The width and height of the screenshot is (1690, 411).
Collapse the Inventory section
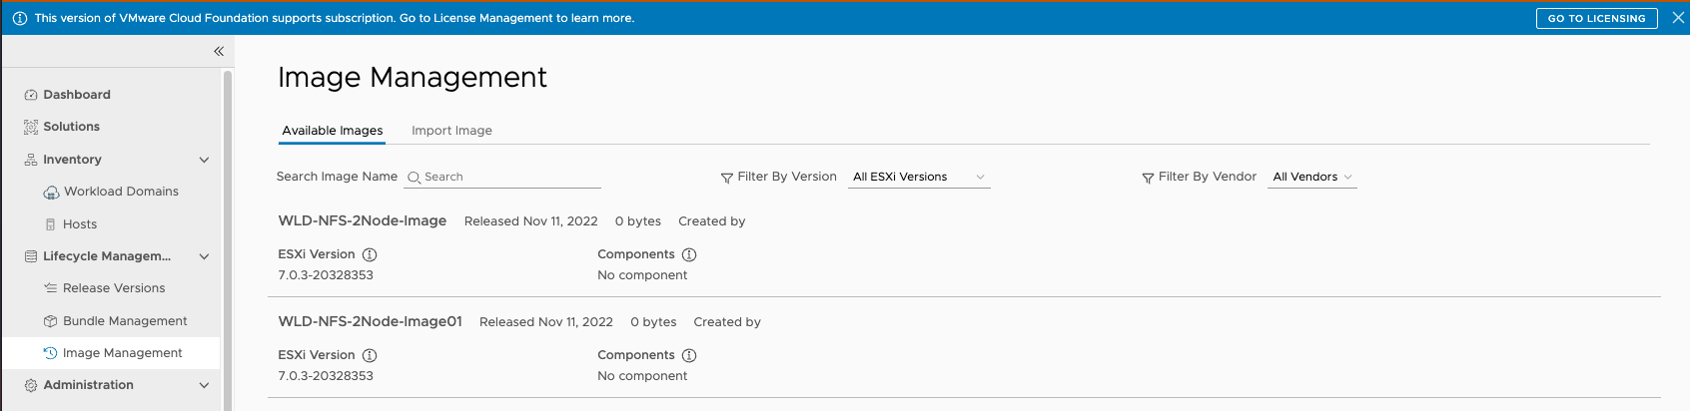click(x=205, y=160)
